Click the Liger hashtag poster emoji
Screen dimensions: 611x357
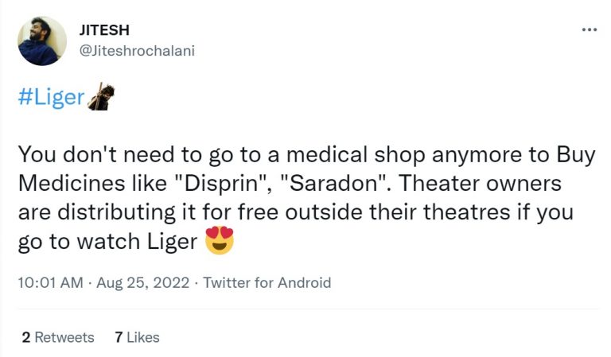(x=100, y=97)
